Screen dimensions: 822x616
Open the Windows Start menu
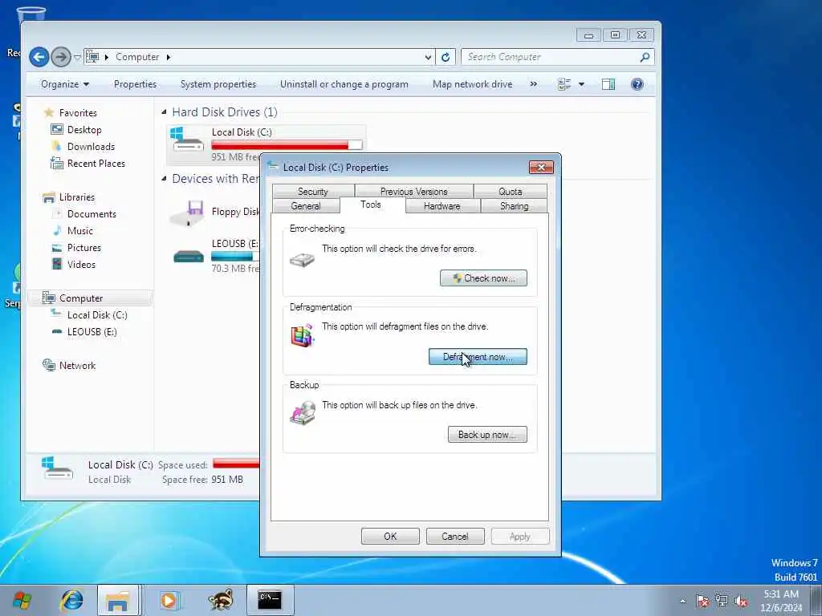pos(22,600)
